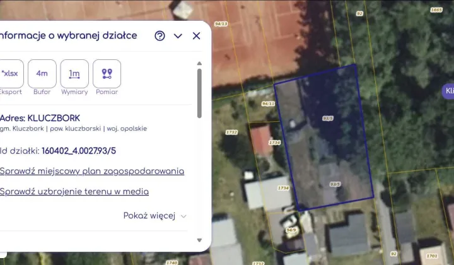Start the Pomiar measurement tool
The width and height of the screenshot is (454, 265).
[x=107, y=74]
